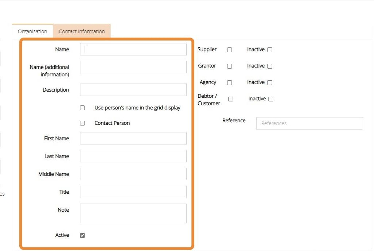Click the Last Name input box
The image size is (374, 251).
pyautogui.click(x=133, y=156)
